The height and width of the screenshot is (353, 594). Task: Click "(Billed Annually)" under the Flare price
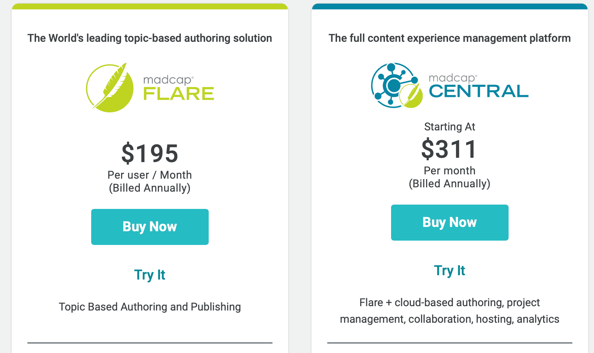point(150,188)
